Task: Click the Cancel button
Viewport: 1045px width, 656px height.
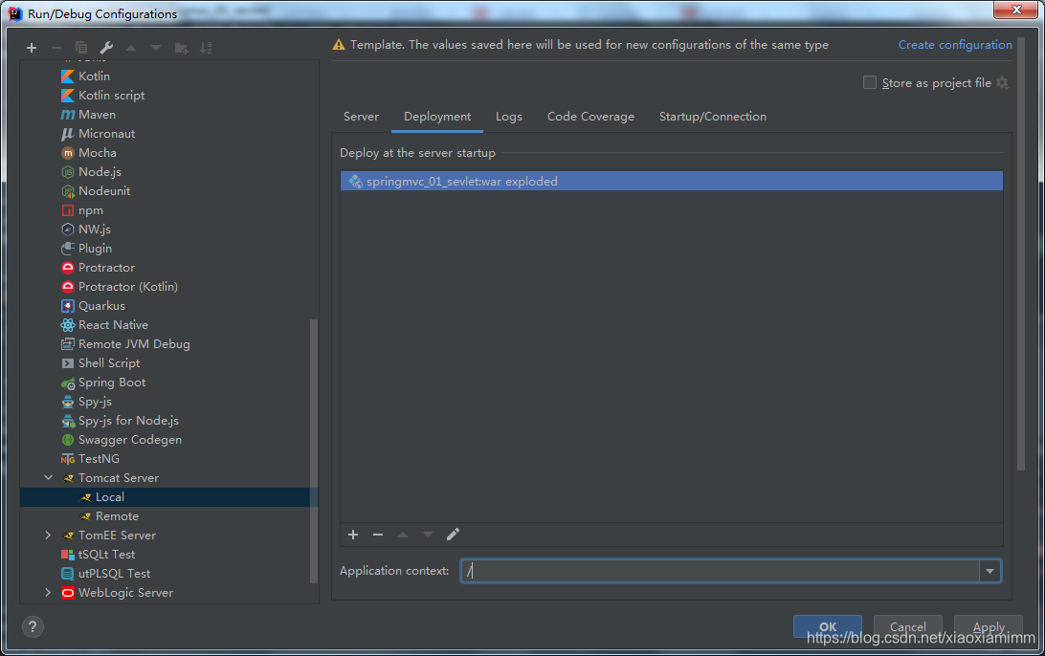Action: point(908,626)
